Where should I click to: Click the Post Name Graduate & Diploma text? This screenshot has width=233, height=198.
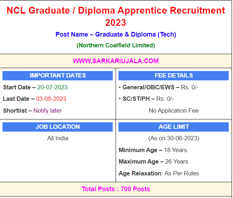116,34
